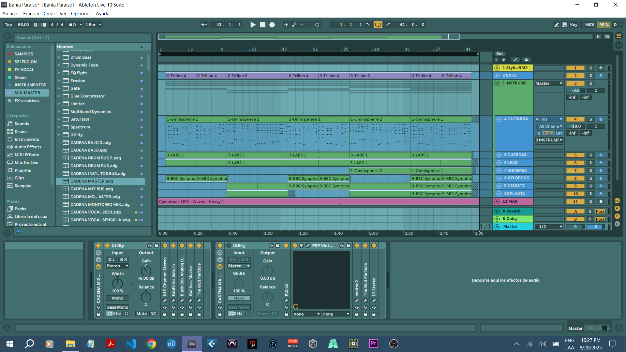
Task: Solo the 5 CUERDAS track
Action: point(590,155)
